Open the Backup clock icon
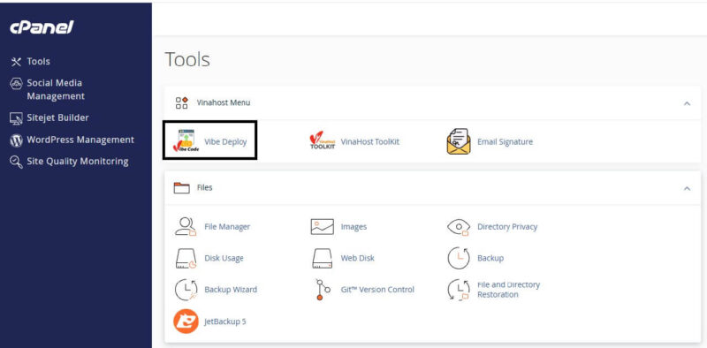 459,258
